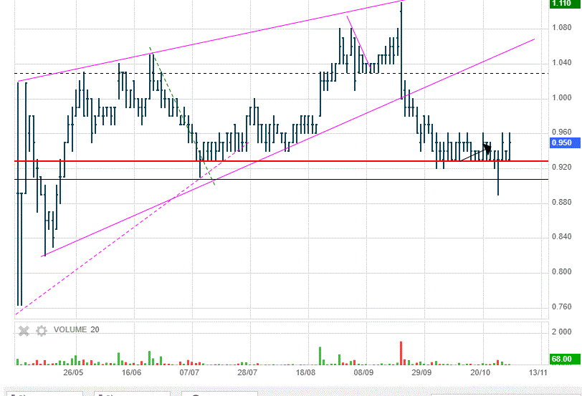Image resolution: width=582 pixels, height=396 pixels.
Task: Click the 16/06 date label
Action: (x=131, y=372)
